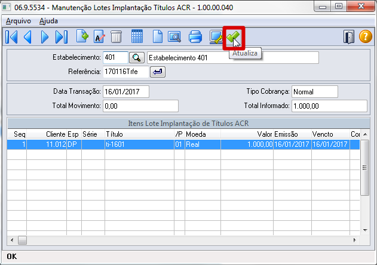377x265 pixels.
Task: Click the Referência field 170116Trfe
Action: (x=126, y=72)
